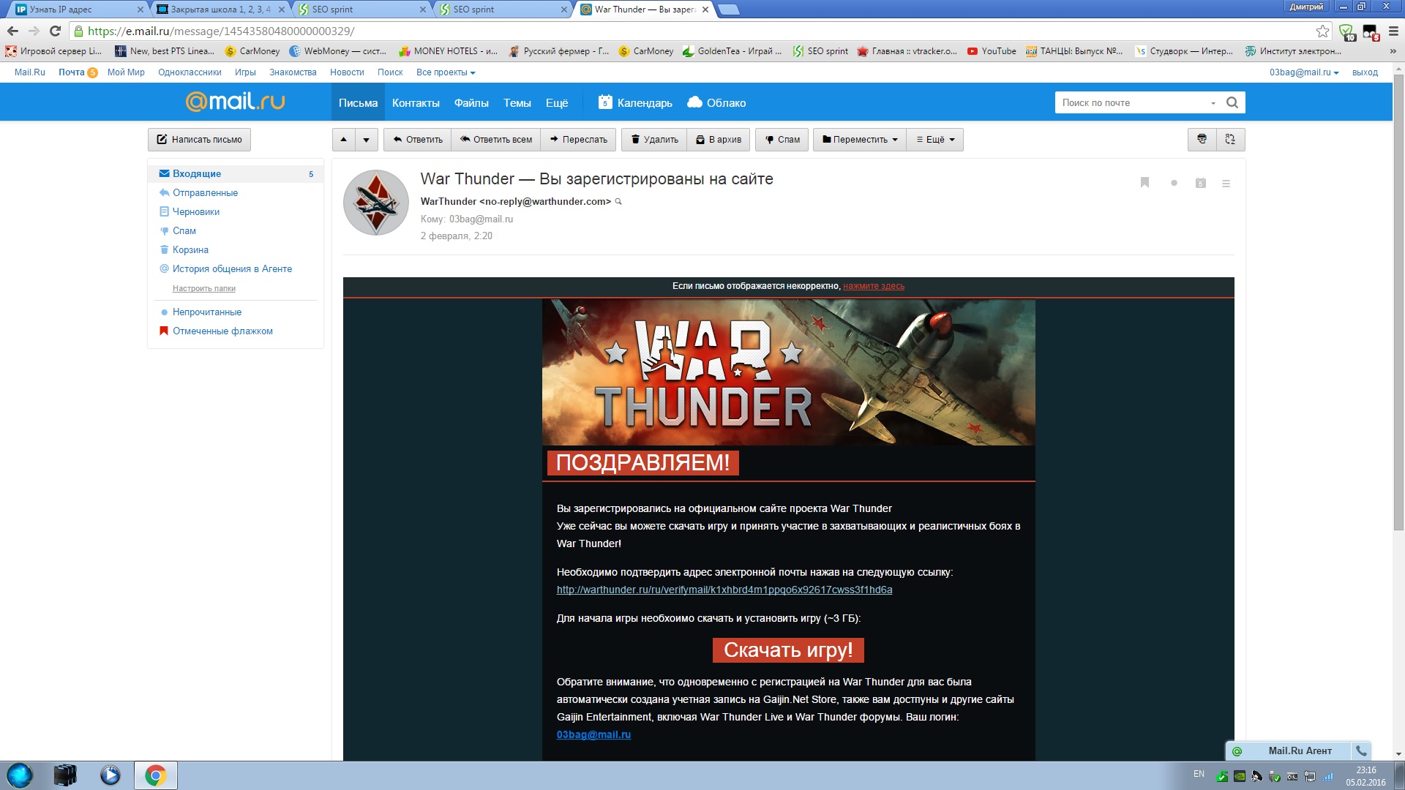This screenshot has height=790, width=1405.
Task: Open the Ещё menu in the blue header
Action: [x=557, y=102]
